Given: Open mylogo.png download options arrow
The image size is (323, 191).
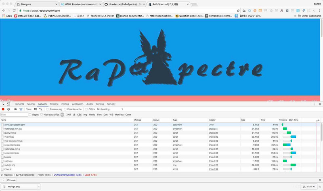Looking at the screenshot, I should tap(39, 187).
